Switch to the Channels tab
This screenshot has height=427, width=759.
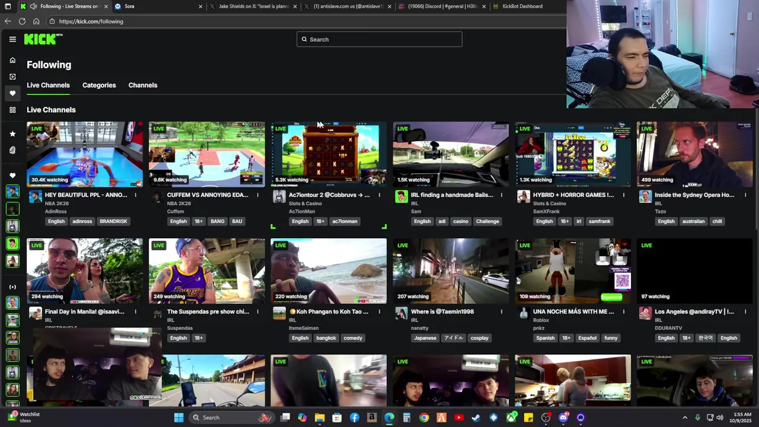(x=143, y=85)
